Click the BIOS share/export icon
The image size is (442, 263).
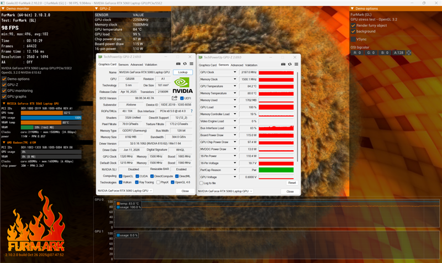click(x=175, y=98)
